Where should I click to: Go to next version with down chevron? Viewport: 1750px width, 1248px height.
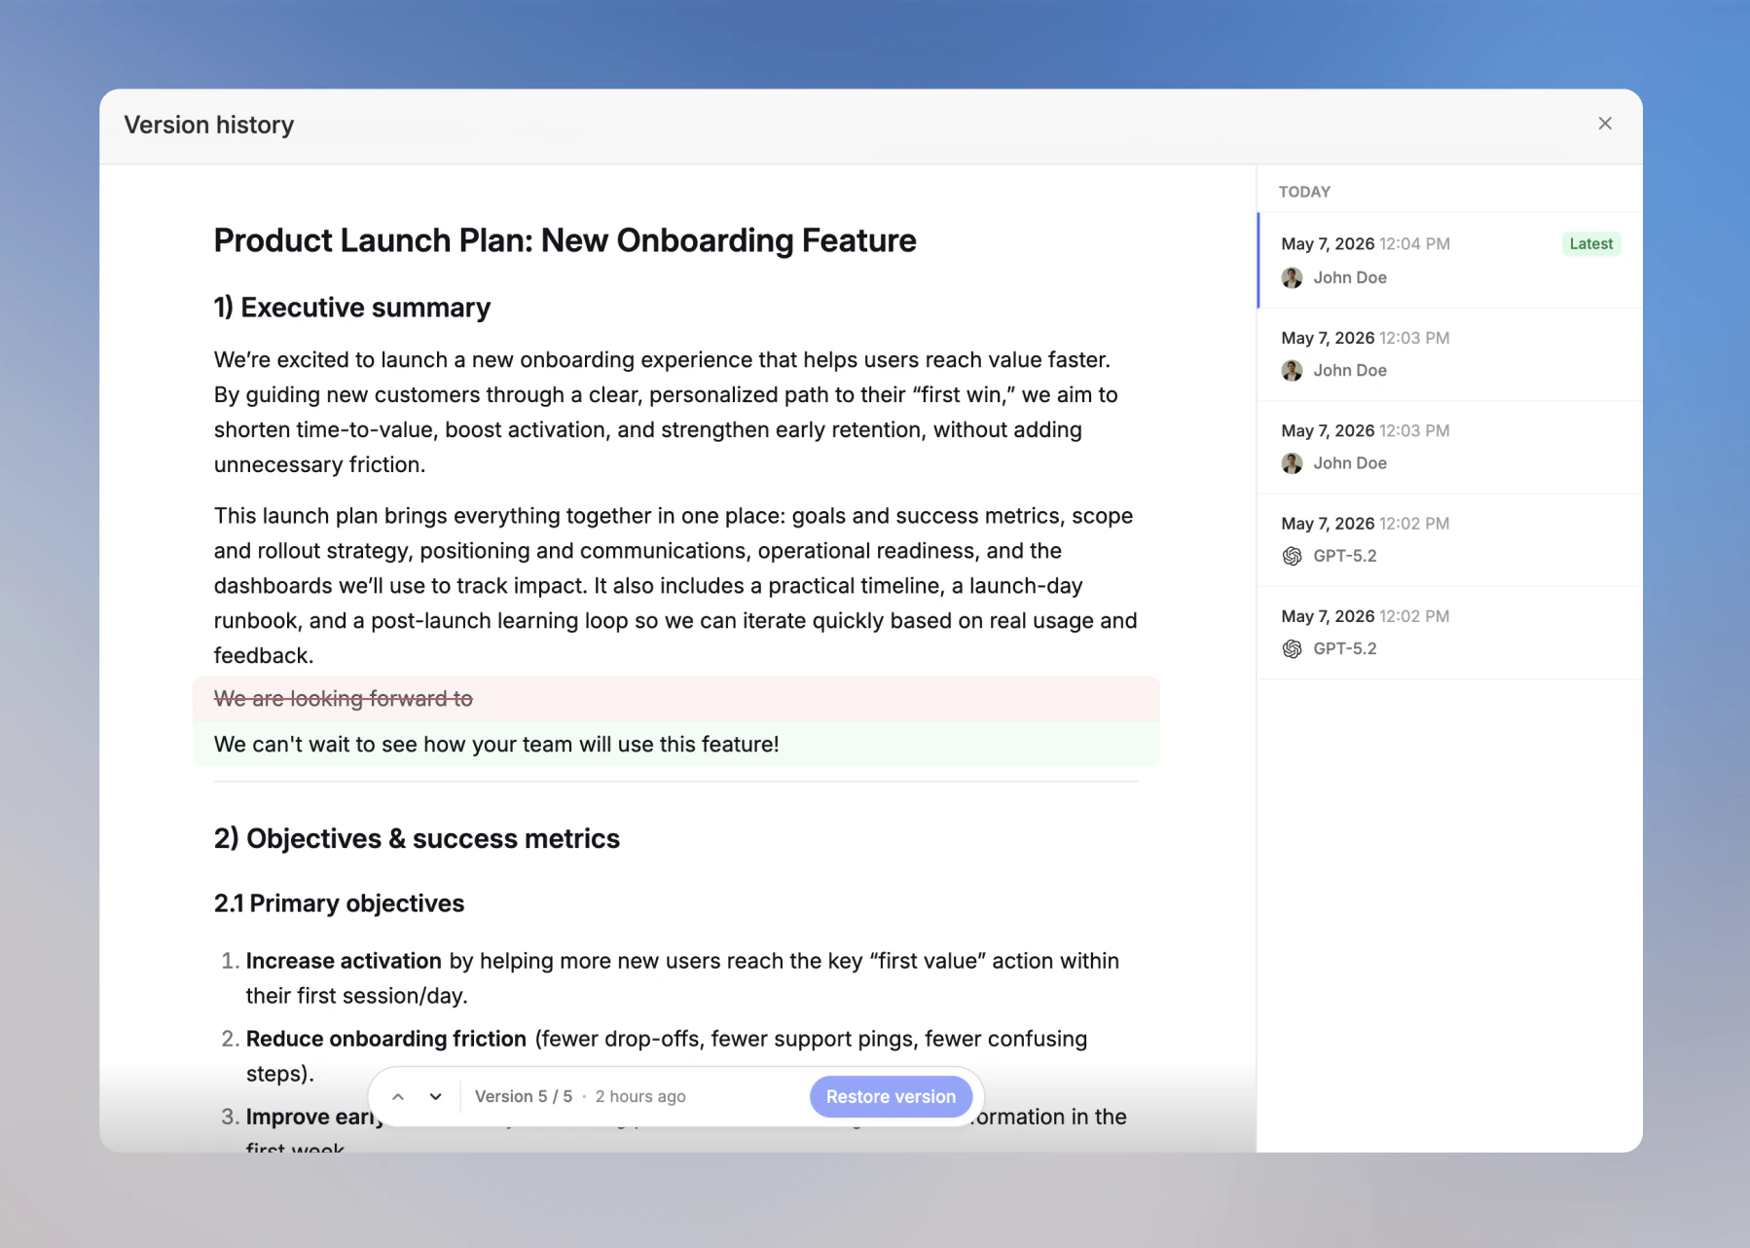tap(436, 1096)
